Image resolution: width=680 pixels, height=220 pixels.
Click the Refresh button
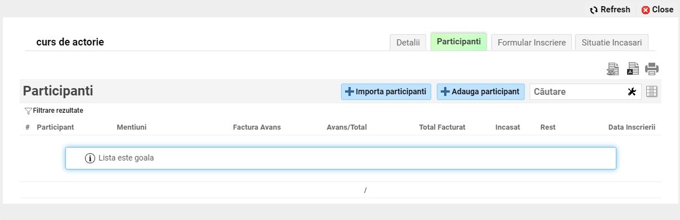coord(610,10)
